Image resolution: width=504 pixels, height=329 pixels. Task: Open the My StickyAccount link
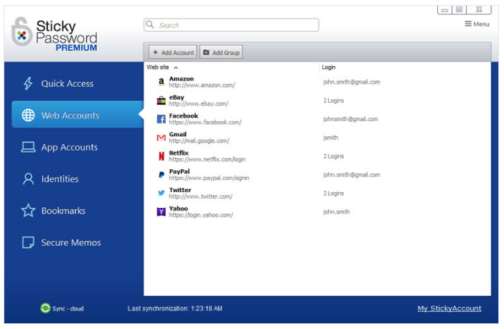coord(449,309)
